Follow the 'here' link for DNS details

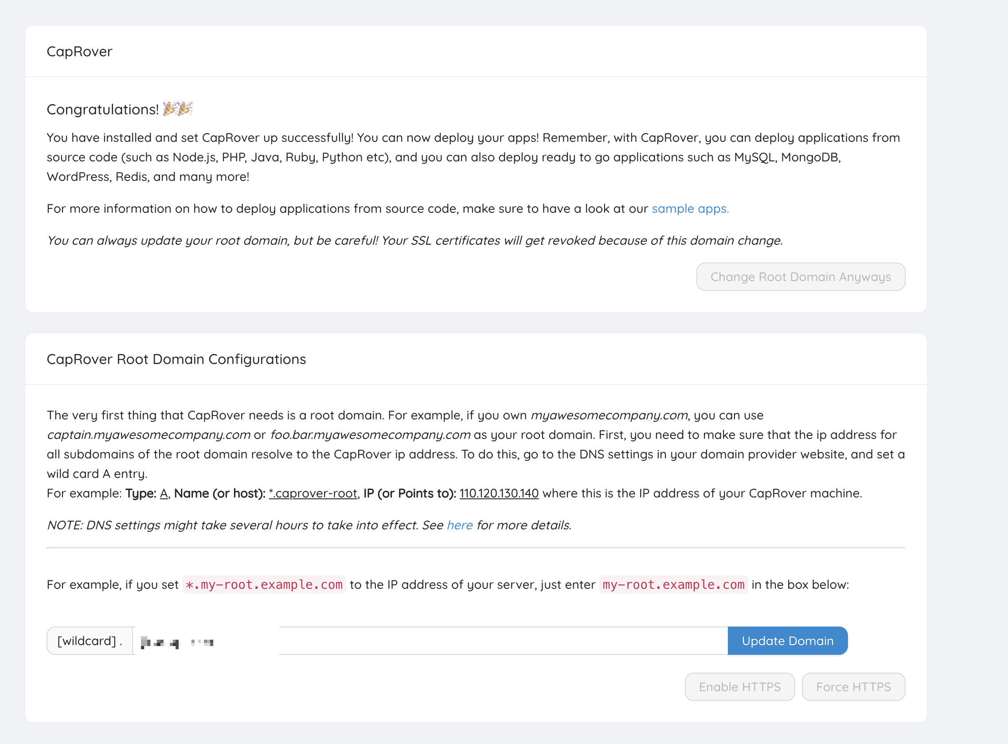point(459,525)
